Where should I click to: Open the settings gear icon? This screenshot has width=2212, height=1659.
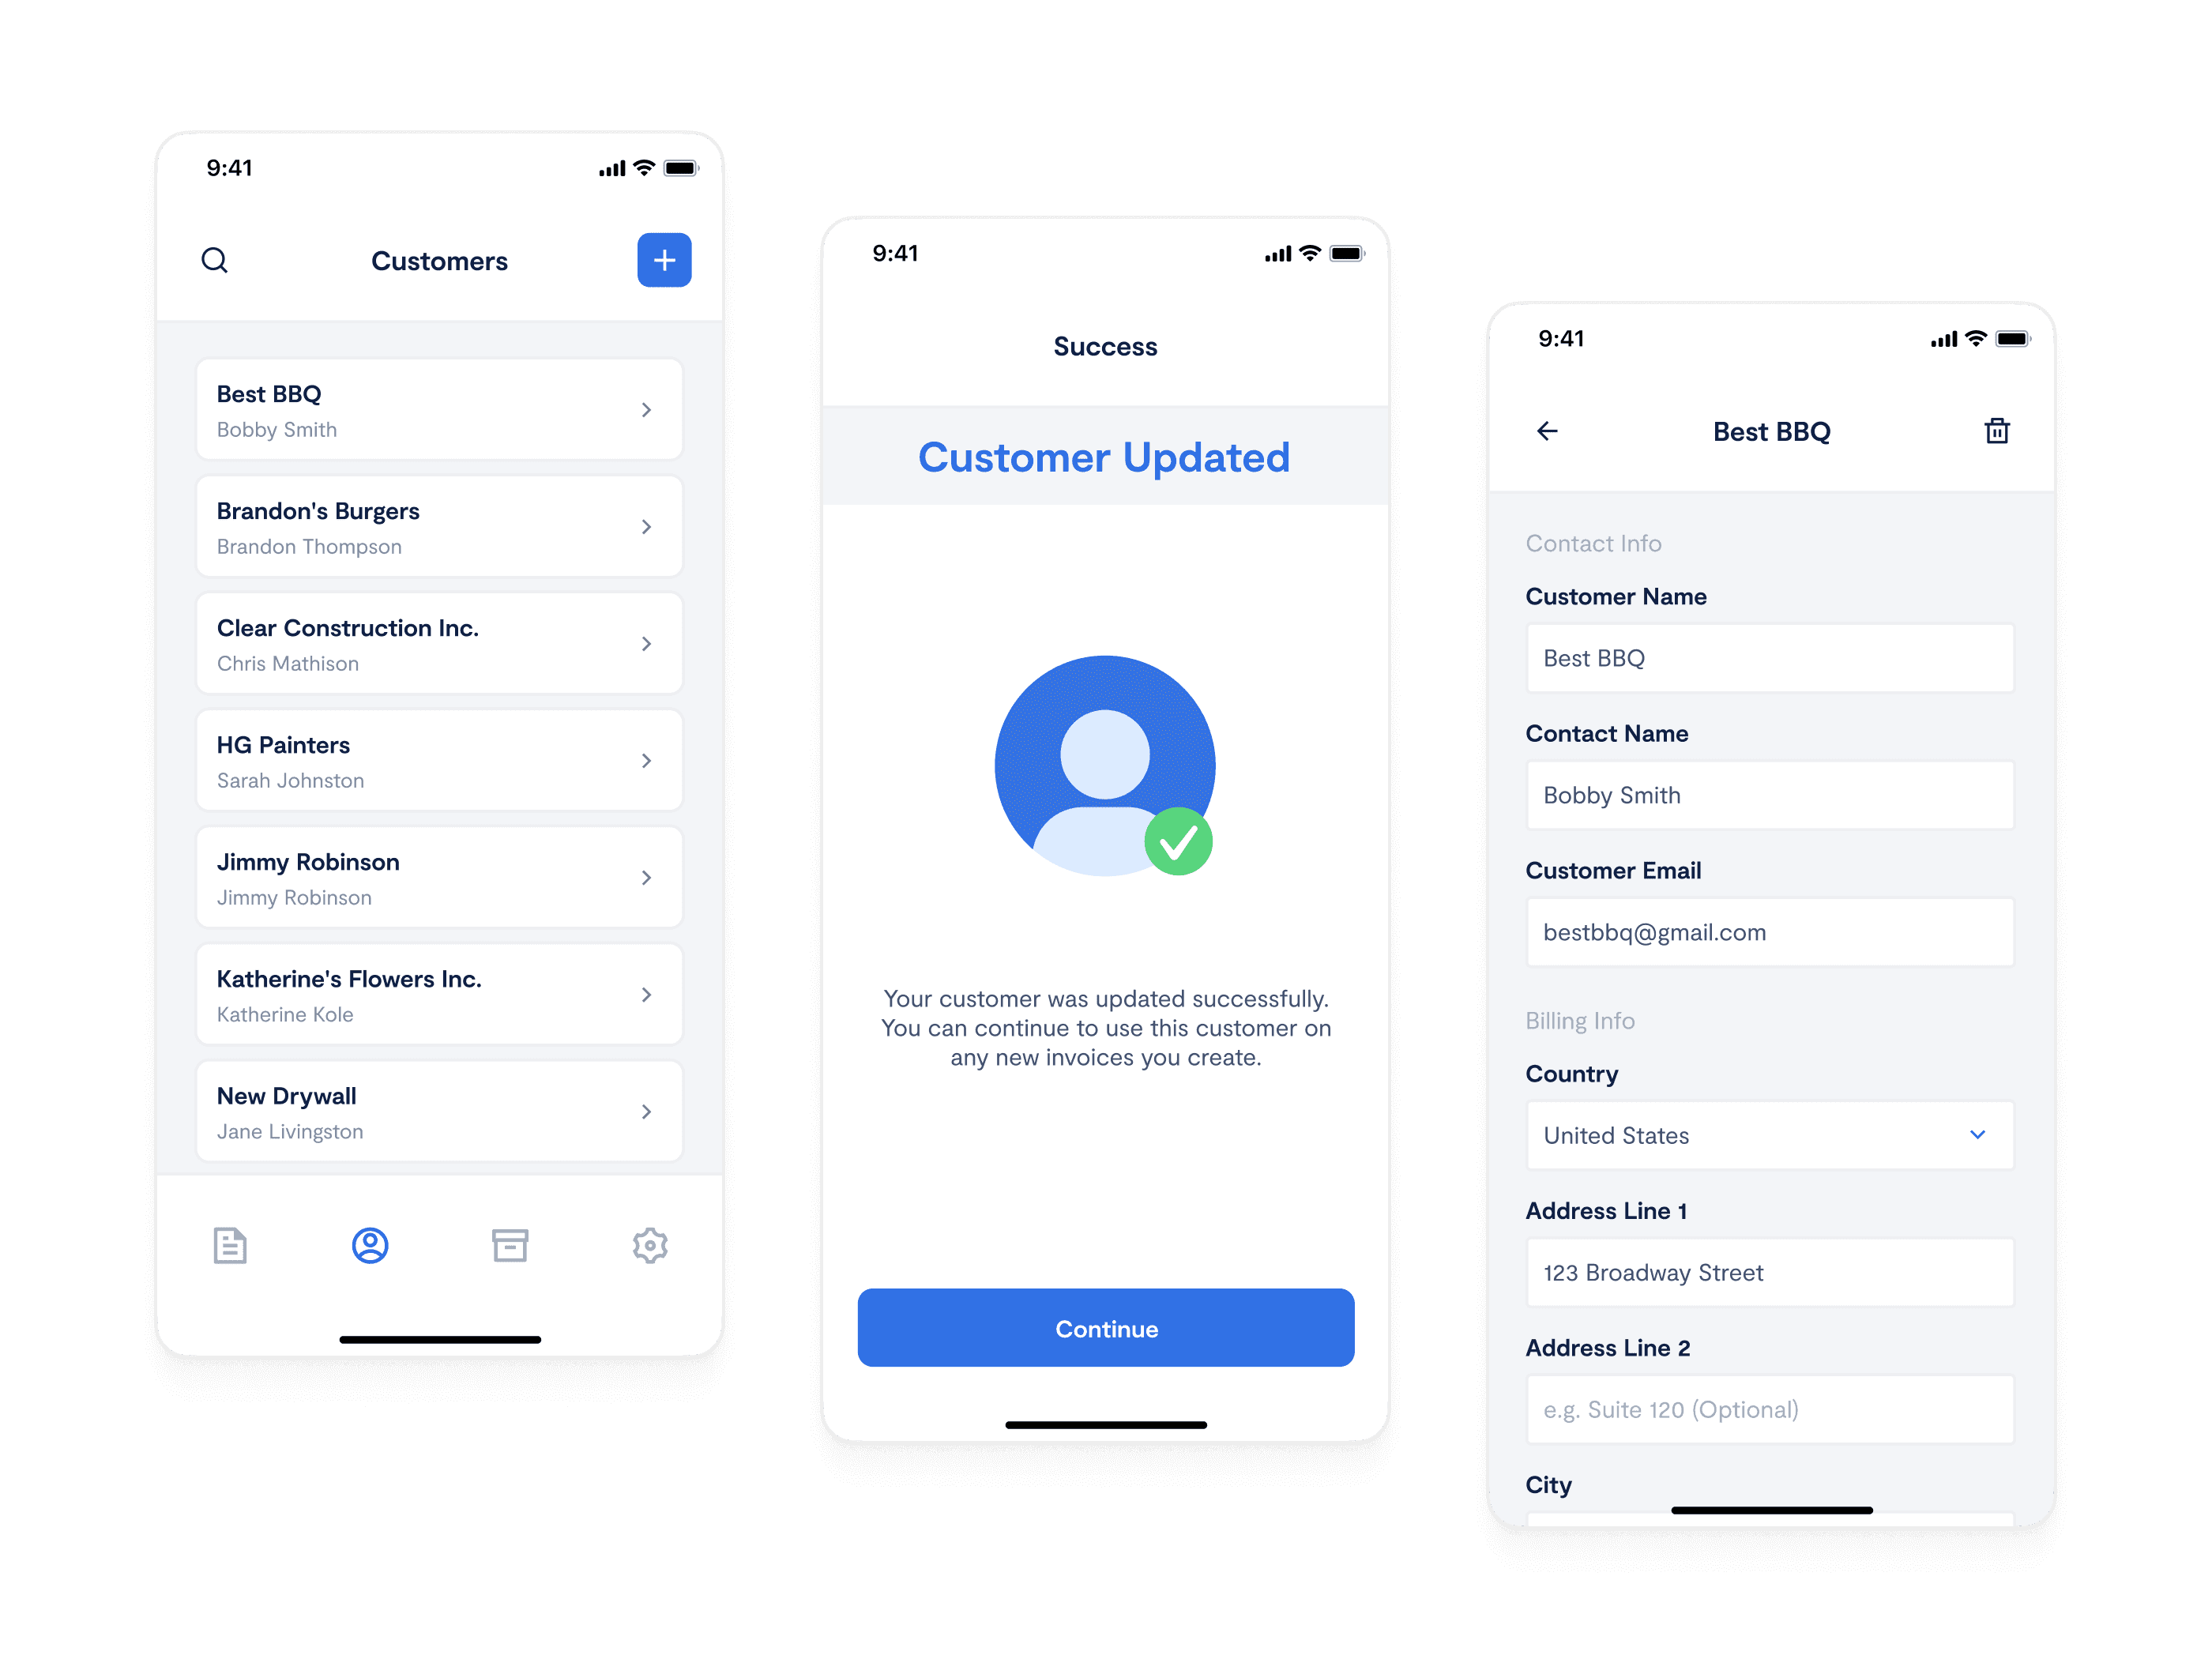[649, 1243]
